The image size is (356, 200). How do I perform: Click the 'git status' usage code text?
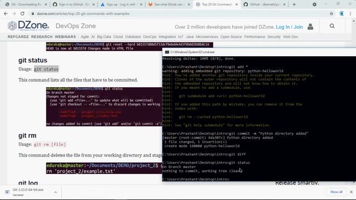(x=46, y=69)
